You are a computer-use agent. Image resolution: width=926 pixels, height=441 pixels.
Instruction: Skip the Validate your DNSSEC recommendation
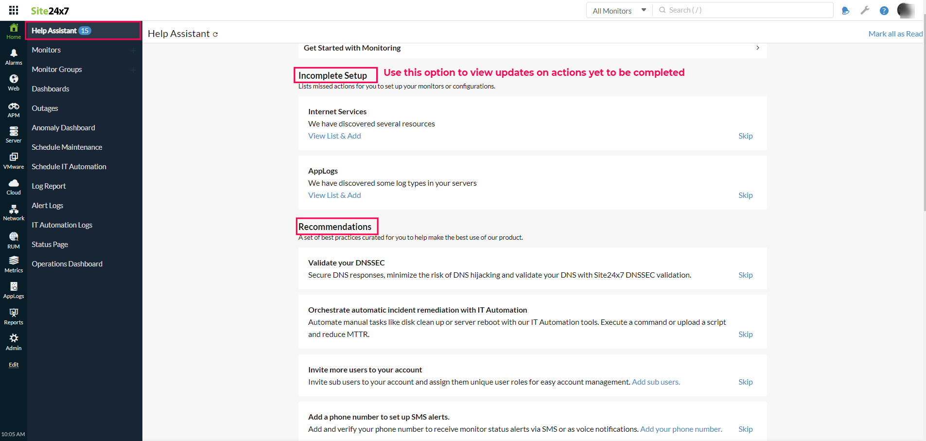tap(745, 275)
